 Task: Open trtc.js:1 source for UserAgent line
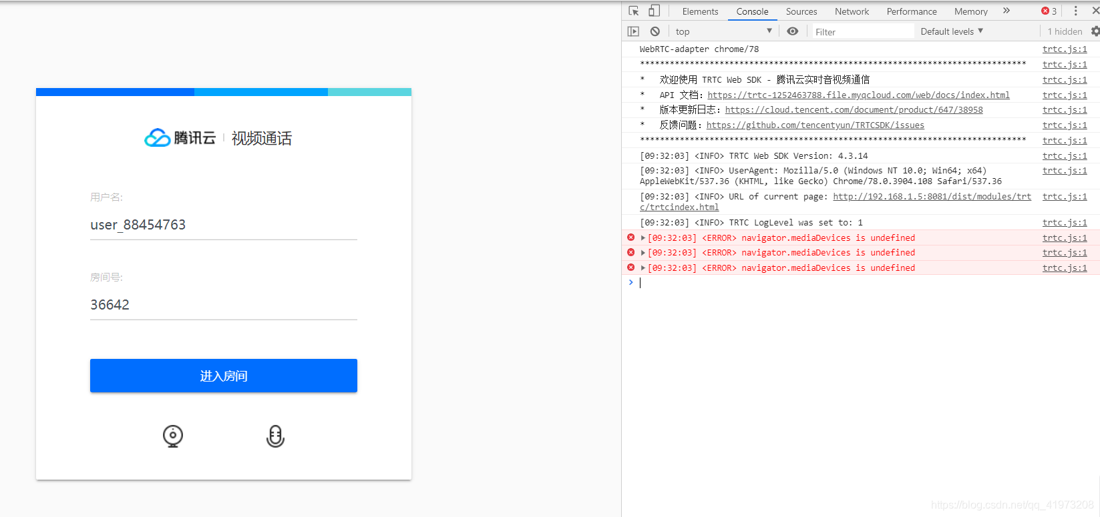pos(1065,171)
